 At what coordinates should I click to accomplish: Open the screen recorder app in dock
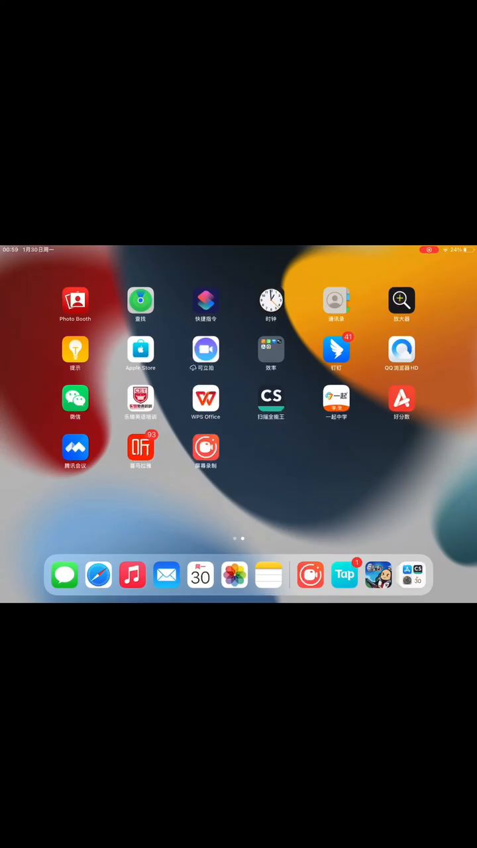310,575
